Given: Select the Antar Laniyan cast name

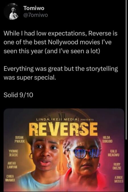Looking at the screenshot, I should [x=12, y=165].
